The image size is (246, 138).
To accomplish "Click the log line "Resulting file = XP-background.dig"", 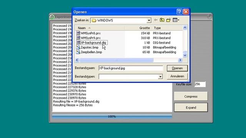I will (76, 102).
